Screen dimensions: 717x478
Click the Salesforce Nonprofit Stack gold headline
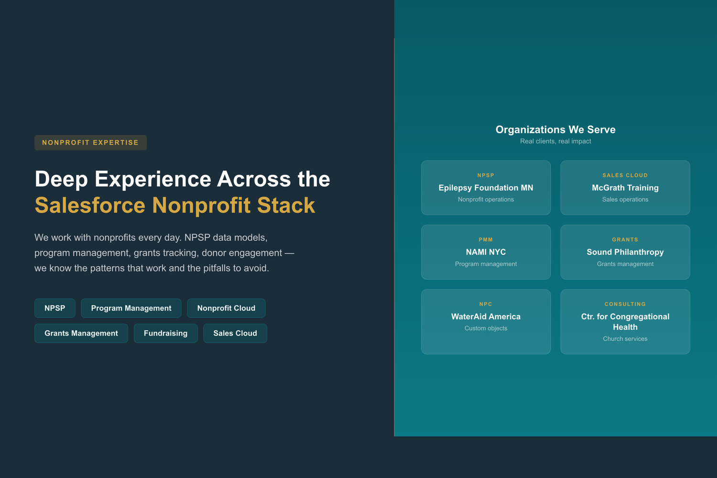[x=175, y=206]
